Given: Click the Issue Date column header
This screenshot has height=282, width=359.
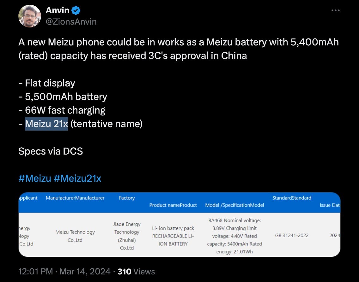Looking at the screenshot, I should (330, 205).
